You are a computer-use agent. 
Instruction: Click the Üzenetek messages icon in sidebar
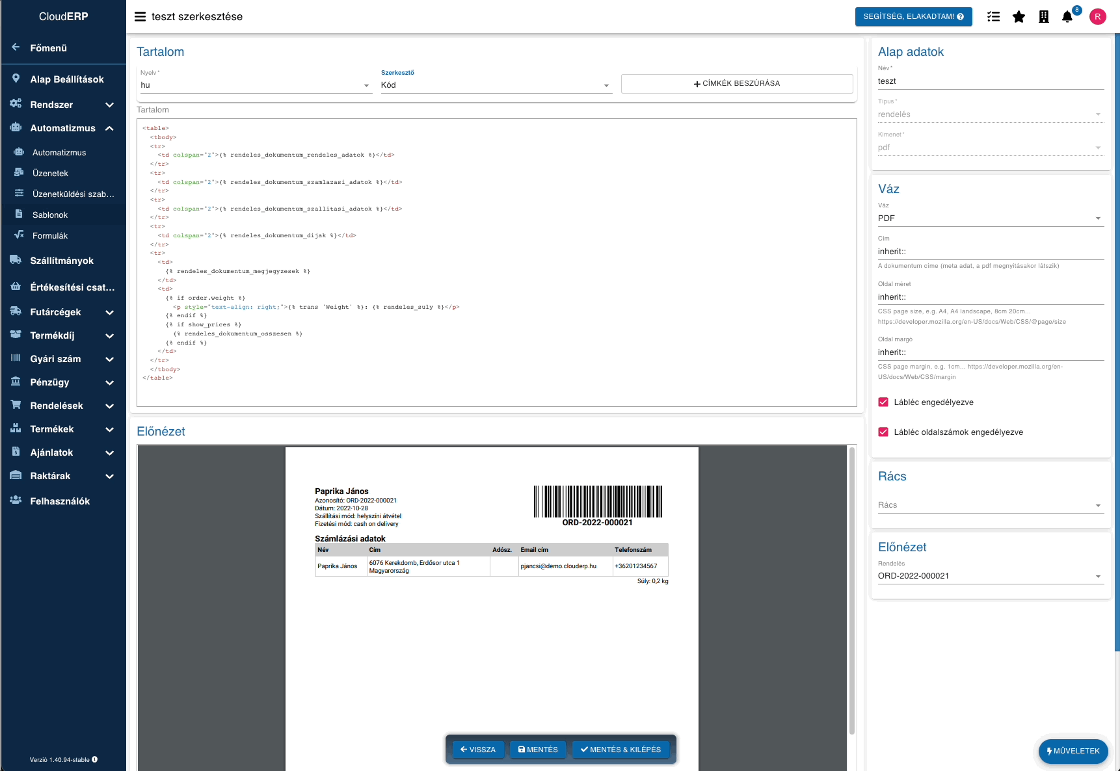pyautogui.click(x=20, y=173)
